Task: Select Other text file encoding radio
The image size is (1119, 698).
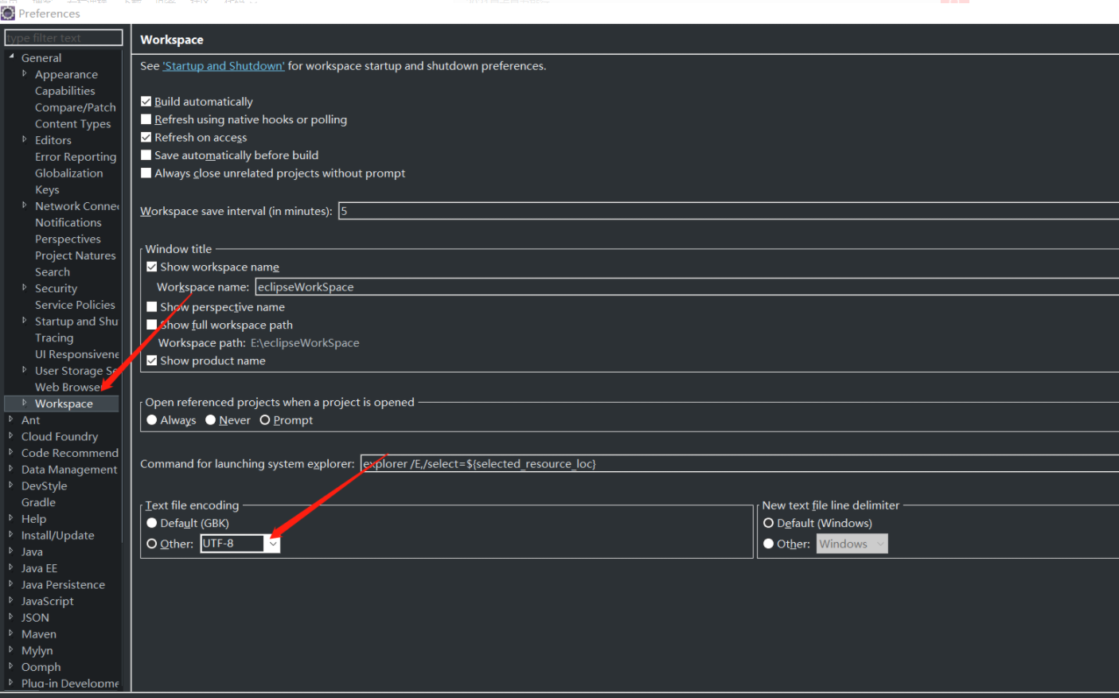Action: tap(151, 544)
